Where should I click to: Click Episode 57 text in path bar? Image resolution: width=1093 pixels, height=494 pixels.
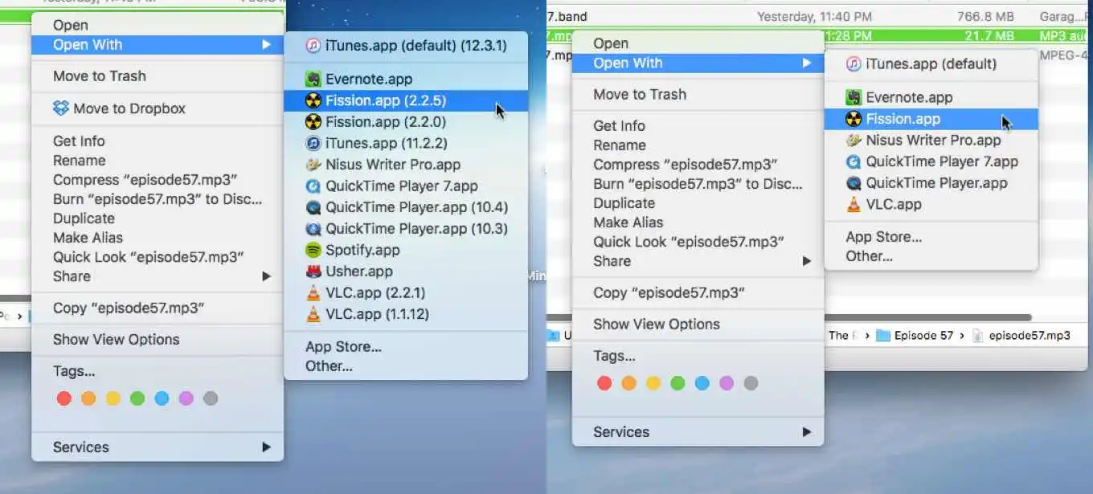click(923, 336)
